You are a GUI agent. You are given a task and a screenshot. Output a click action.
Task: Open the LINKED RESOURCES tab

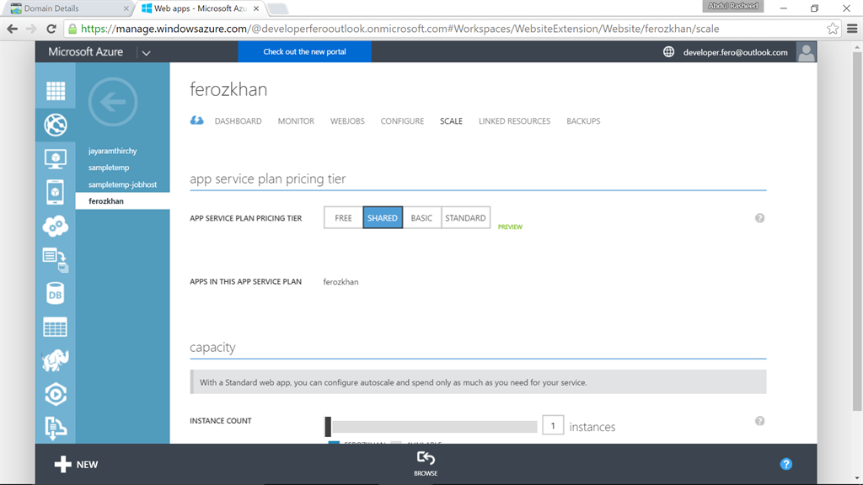point(515,121)
